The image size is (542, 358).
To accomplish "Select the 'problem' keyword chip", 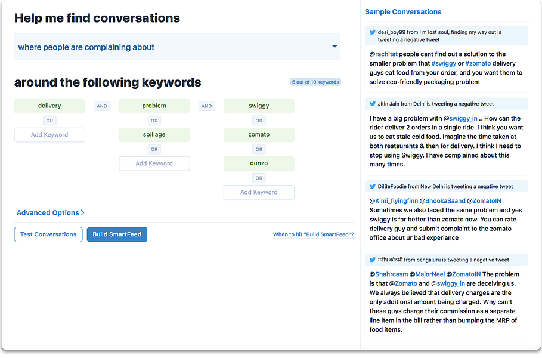I will pos(154,106).
